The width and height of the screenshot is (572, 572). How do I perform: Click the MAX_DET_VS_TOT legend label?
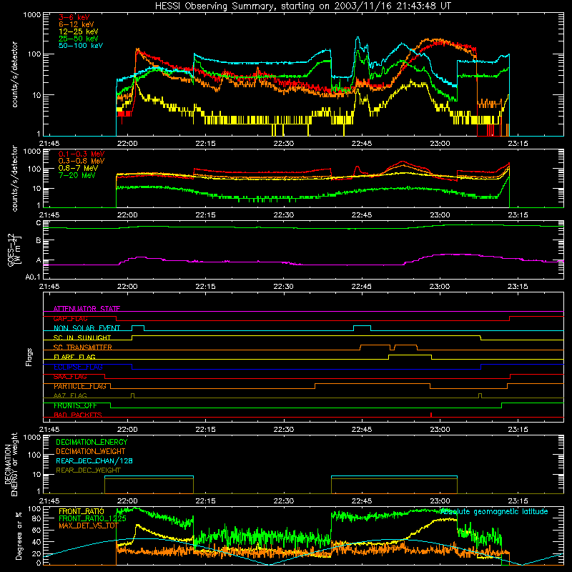[89, 526]
